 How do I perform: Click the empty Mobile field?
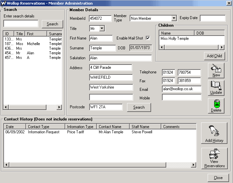point(182,97)
